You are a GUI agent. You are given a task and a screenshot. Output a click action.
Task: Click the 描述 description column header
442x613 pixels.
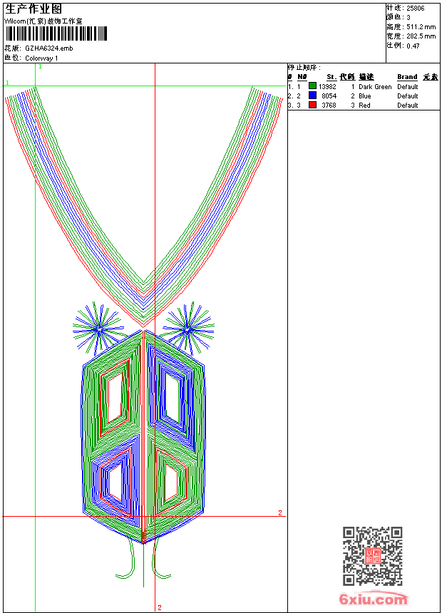click(366, 77)
